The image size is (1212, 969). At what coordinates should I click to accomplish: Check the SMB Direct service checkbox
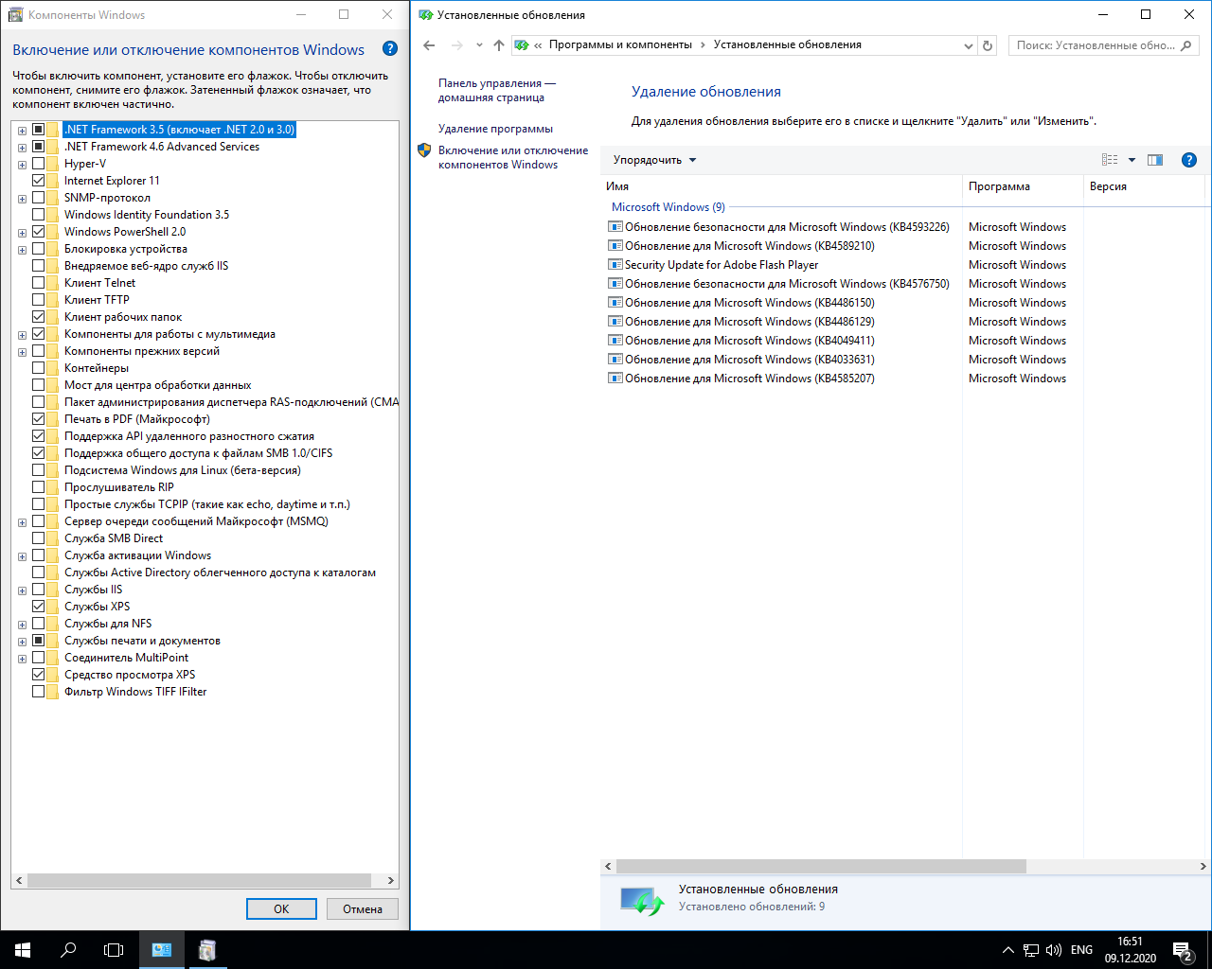39,538
